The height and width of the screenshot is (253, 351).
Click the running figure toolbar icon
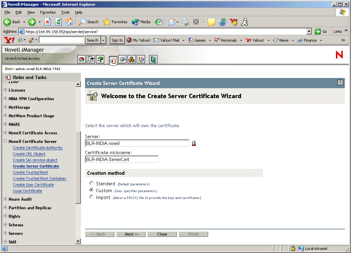245,22
